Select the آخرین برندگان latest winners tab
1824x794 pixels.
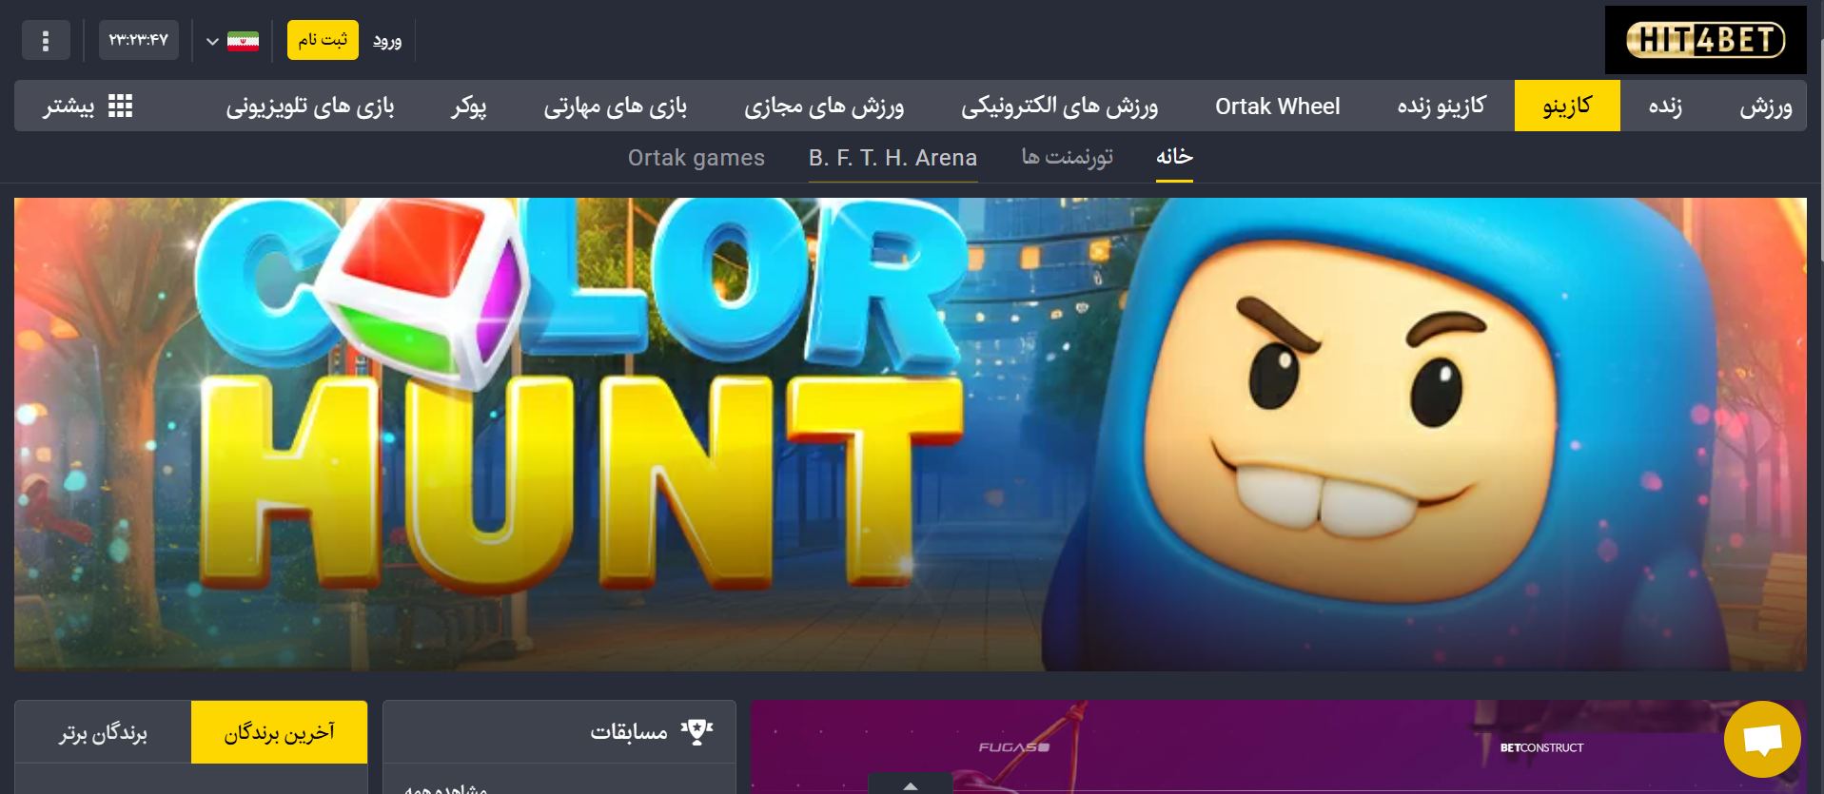tap(279, 732)
